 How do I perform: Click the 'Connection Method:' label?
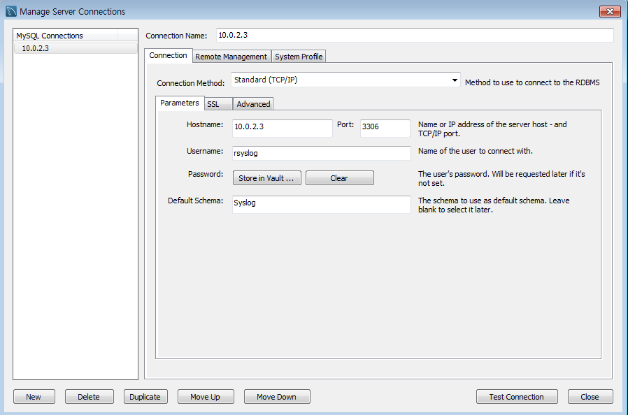coord(191,83)
